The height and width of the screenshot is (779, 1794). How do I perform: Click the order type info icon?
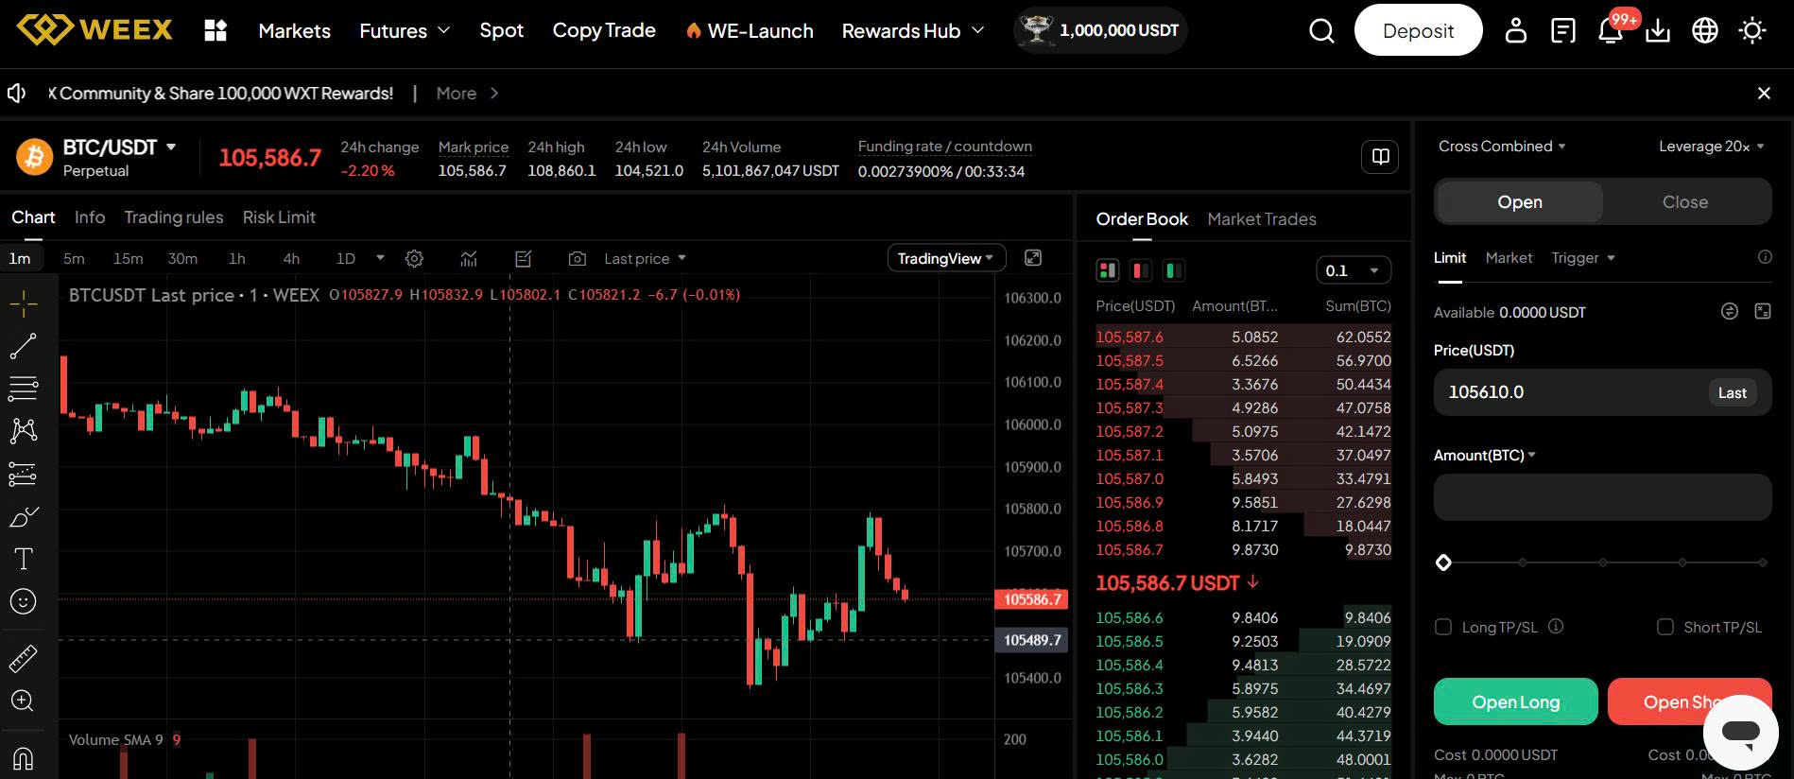pyautogui.click(x=1765, y=257)
